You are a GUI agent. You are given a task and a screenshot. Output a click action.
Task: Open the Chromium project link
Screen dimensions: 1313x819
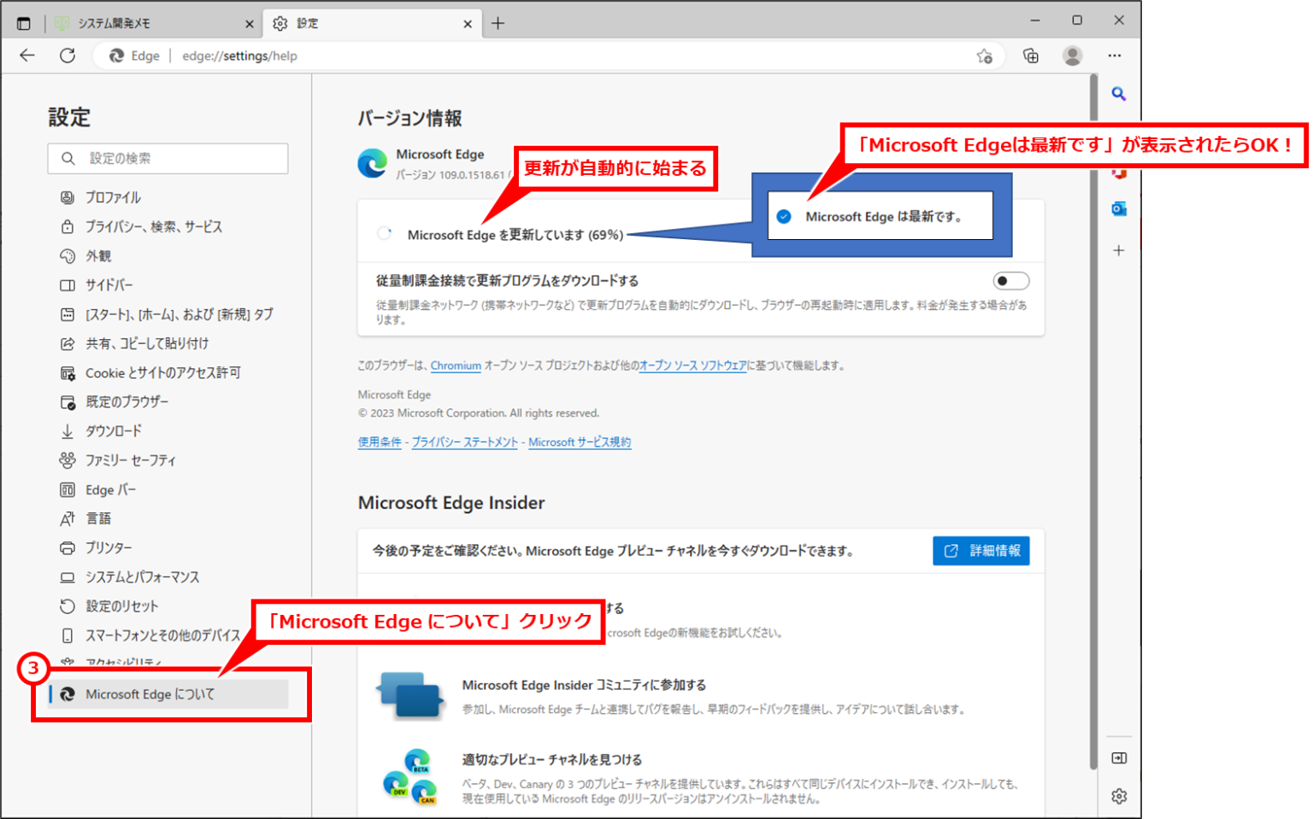pyautogui.click(x=456, y=366)
